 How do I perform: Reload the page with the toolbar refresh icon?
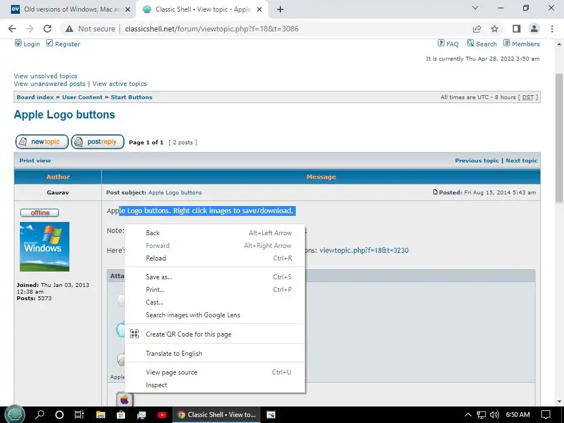47,29
